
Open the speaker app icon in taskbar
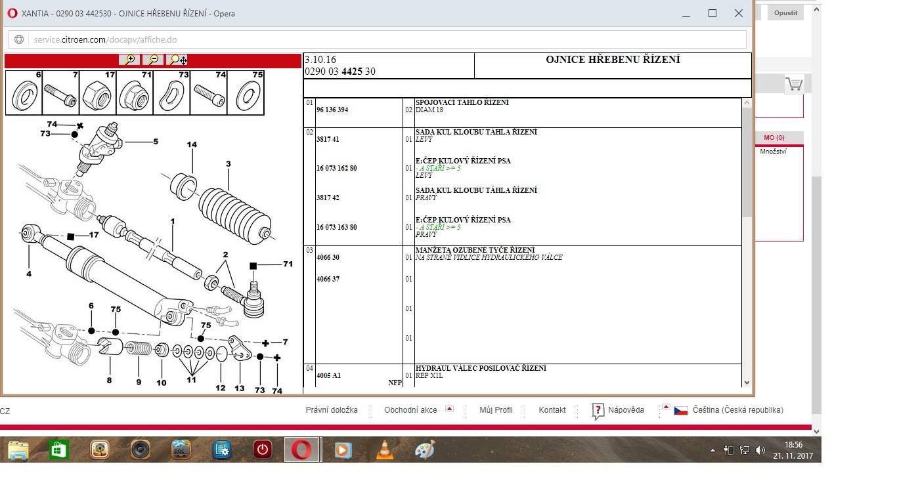click(x=141, y=450)
